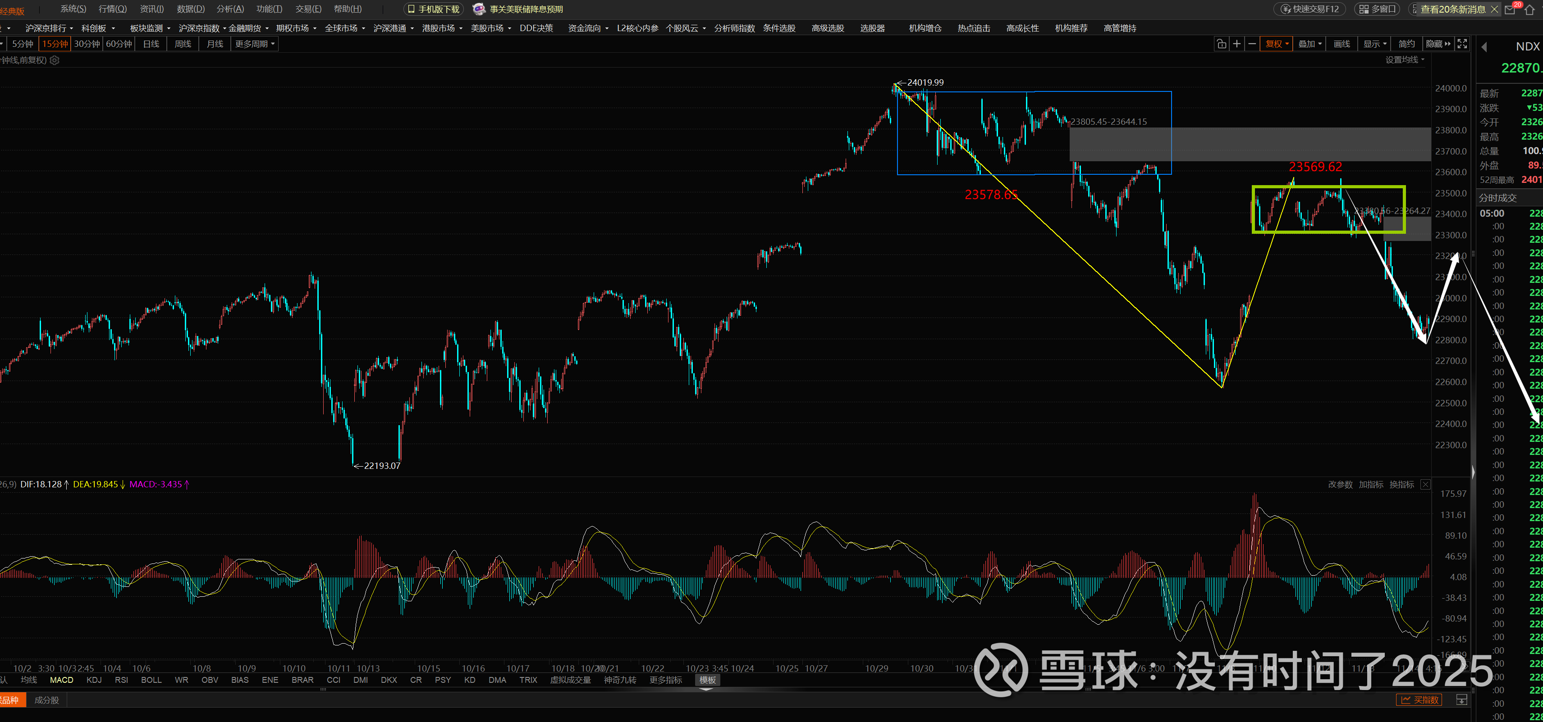The image size is (1543, 722).
Task: Zoom in chart with plus icon
Action: click(1237, 44)
